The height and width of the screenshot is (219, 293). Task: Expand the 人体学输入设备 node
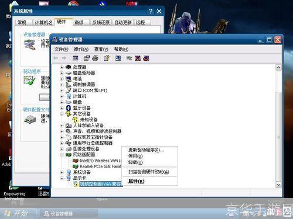[x=62, y=126]
